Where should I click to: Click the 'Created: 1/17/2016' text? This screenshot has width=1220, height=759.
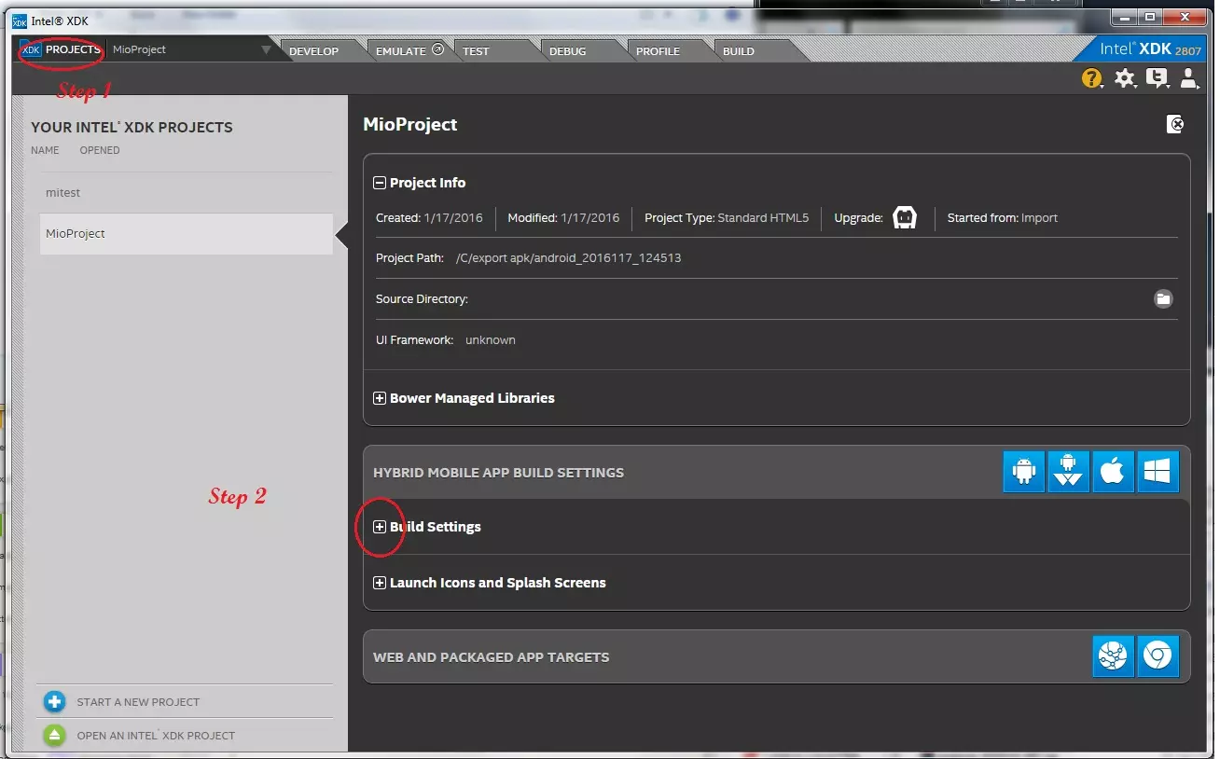click(429, 218)
